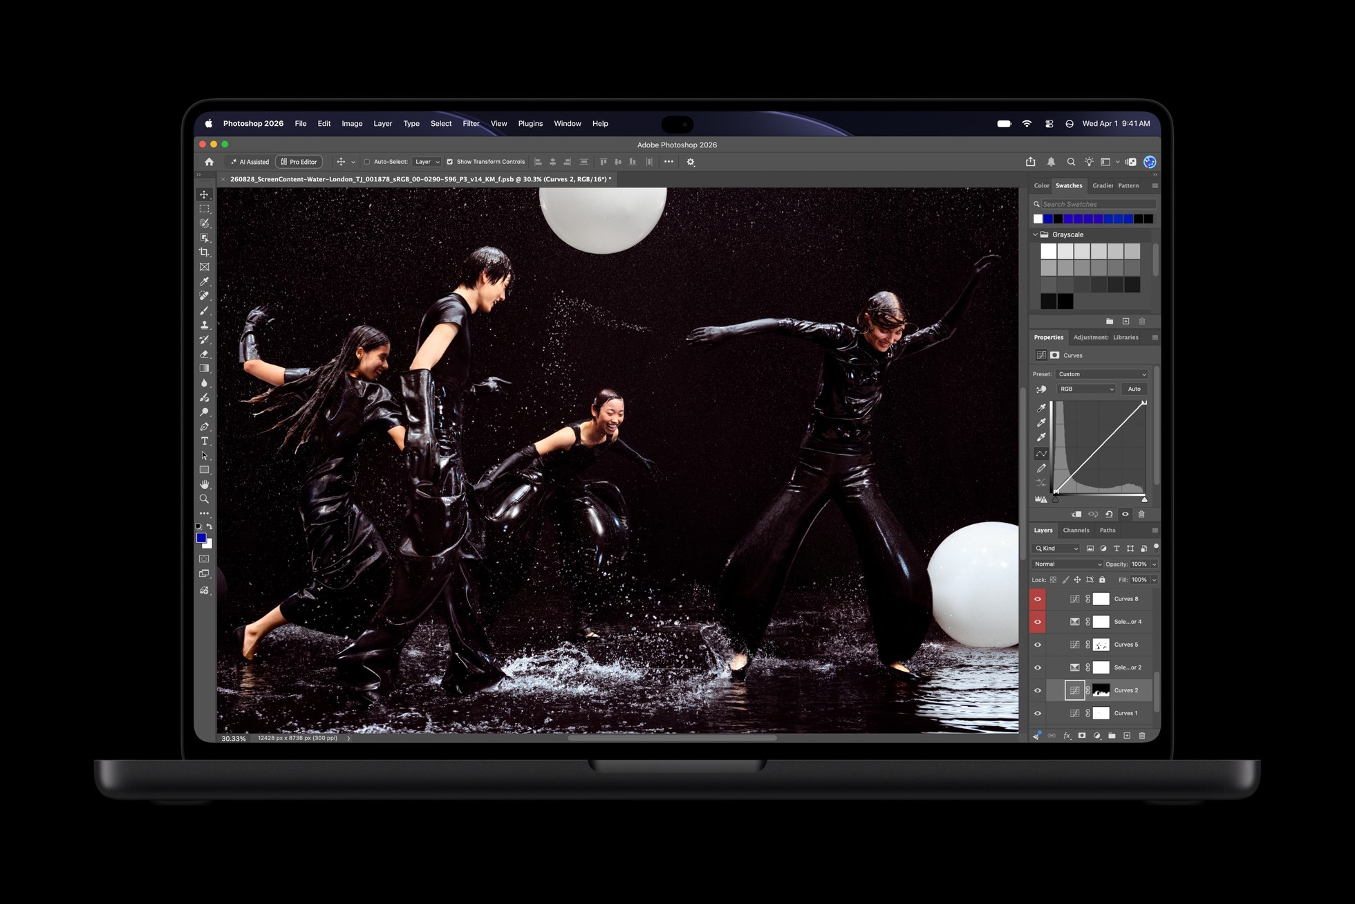Select the Eyedropper tool
1355x904 pixels.
click(204, 282)
